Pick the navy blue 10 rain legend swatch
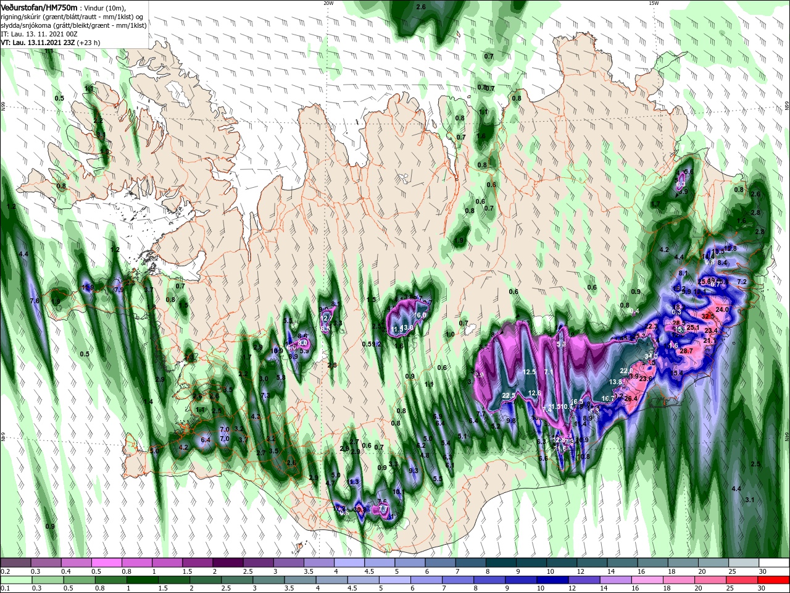Screen dimensions: 790x593 click(554, 580)
